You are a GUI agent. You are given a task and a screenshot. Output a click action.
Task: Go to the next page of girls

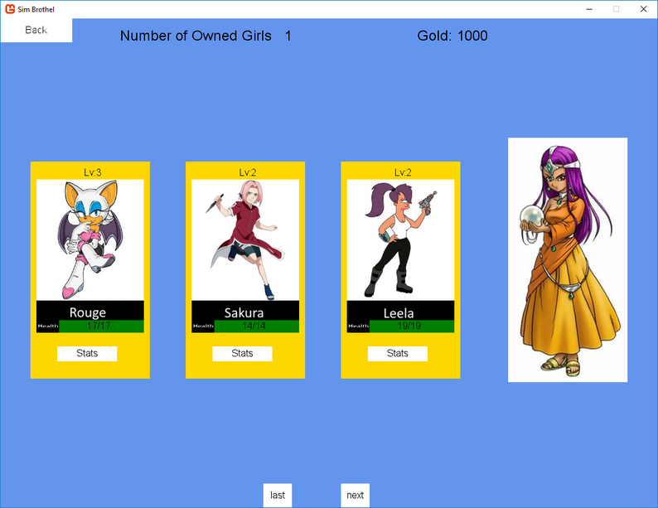pos(355,495)
